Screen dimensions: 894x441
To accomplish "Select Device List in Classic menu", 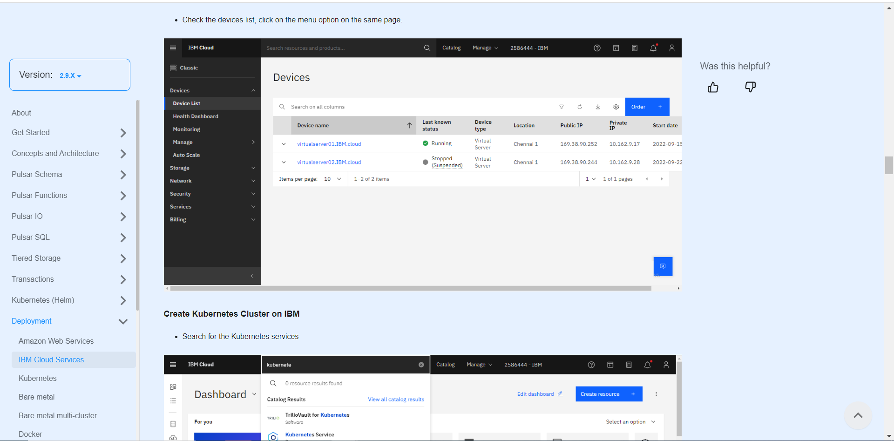I will pos(212,103).
